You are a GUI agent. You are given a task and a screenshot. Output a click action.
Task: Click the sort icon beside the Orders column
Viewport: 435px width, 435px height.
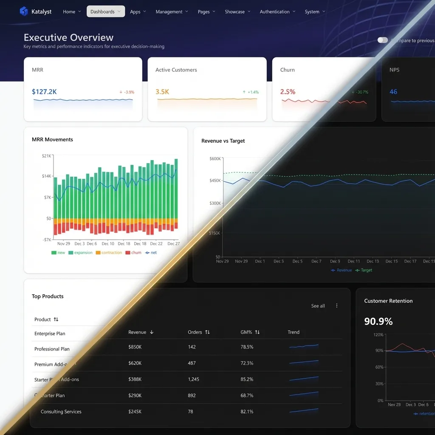tap(208, 332)
